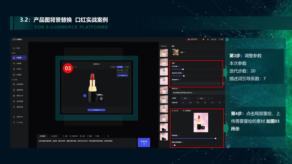
Task: Open the 采样方法 dropdown
Action: (x=200, y=93)
